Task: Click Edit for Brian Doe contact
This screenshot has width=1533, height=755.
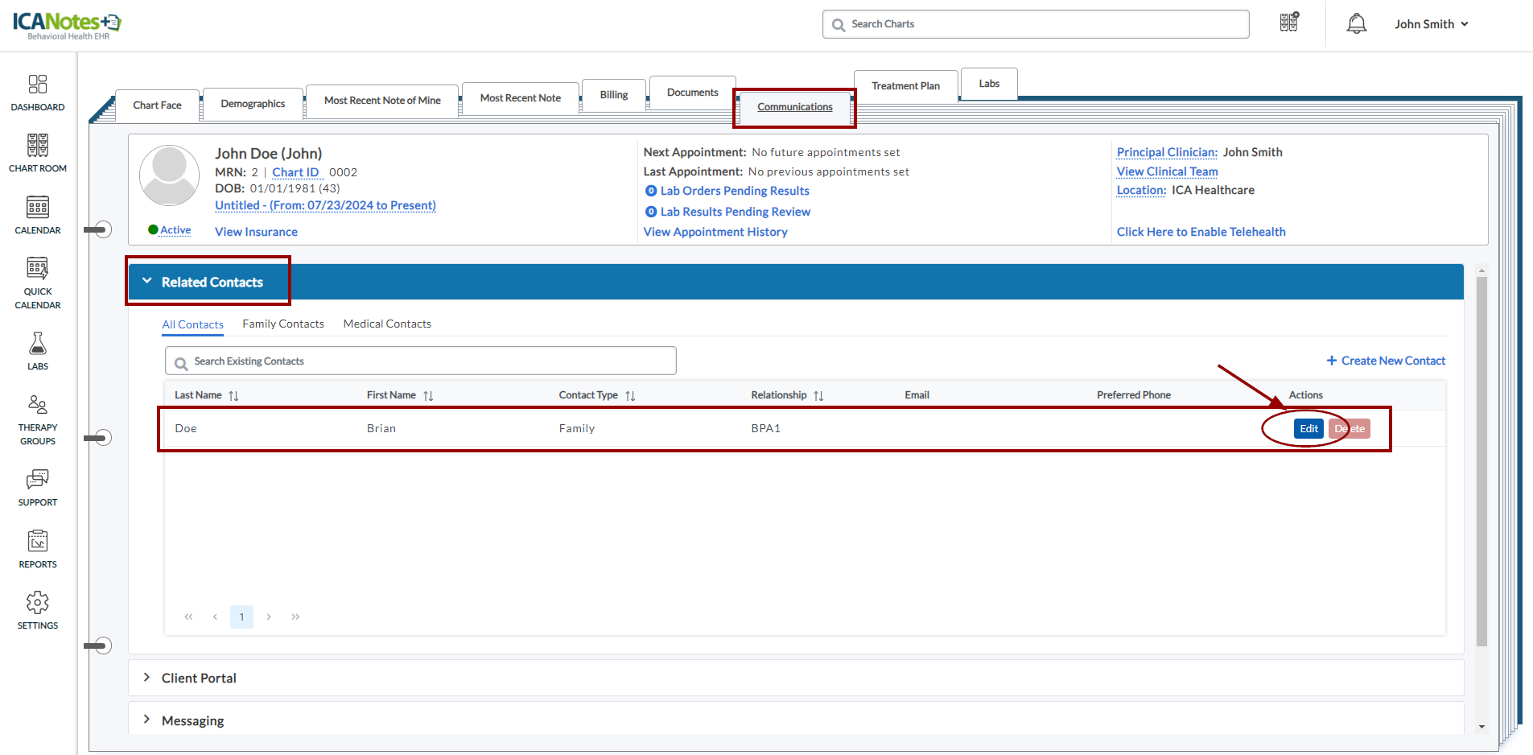Action: tap(1308, 429)
